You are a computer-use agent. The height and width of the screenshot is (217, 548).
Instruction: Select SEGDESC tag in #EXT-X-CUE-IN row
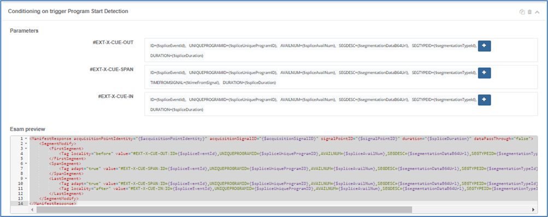(x=374, y=99)
